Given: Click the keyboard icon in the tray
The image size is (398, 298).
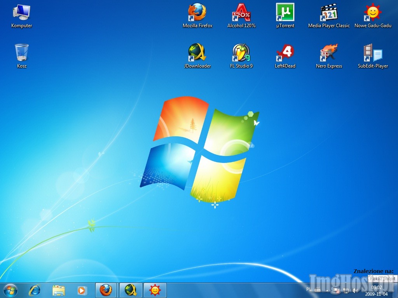Looking at the screenshot, I should click(318, 290).
